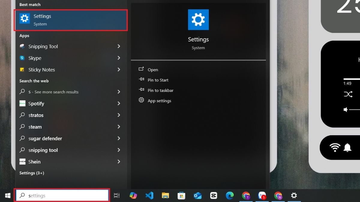
Task: Open Microsoft Store from the taskbar
Action: 181,196
